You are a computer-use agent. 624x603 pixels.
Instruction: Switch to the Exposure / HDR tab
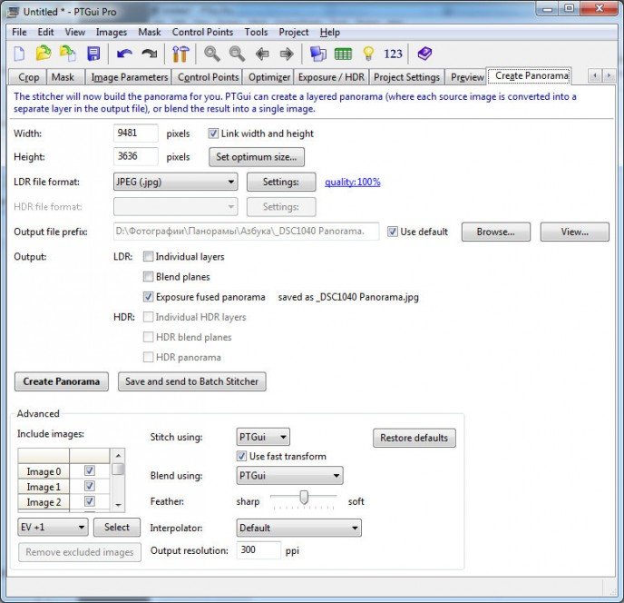(x=331, y=77)
